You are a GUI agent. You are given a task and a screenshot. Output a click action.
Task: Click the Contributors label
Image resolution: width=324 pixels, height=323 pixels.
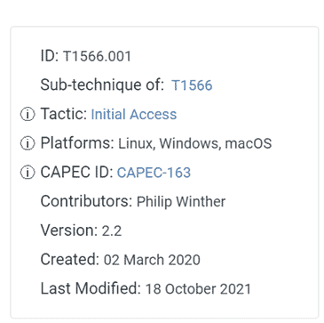pyautogui.click(x=86, y=201)
